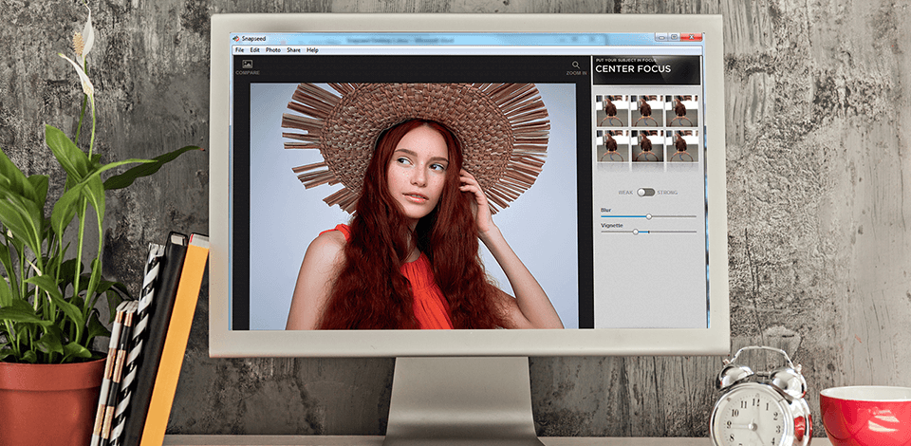911x446 pixels.
Task: Select middle preset thumbnail in bottom row
Action: pyautogui.click(x=647, y=146)
